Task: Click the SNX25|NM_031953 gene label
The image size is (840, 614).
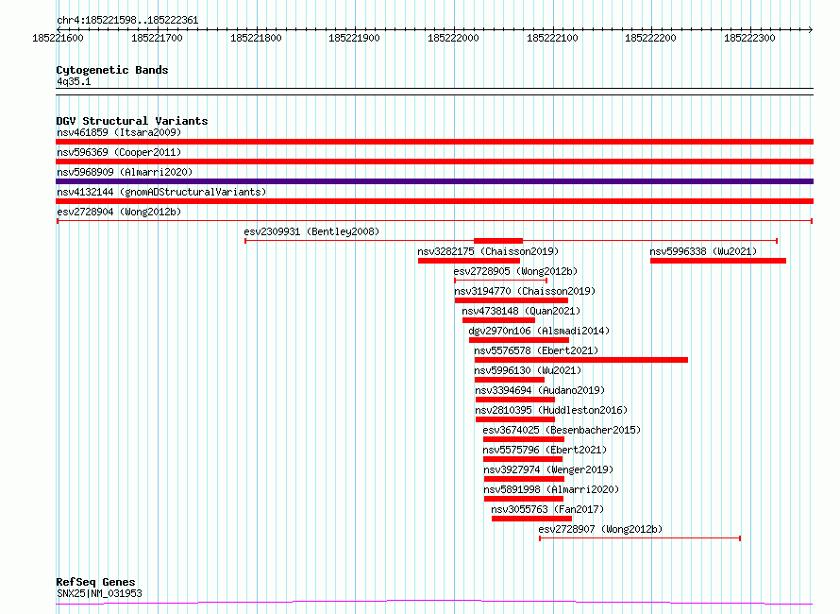Action: (x=99, y=593)
